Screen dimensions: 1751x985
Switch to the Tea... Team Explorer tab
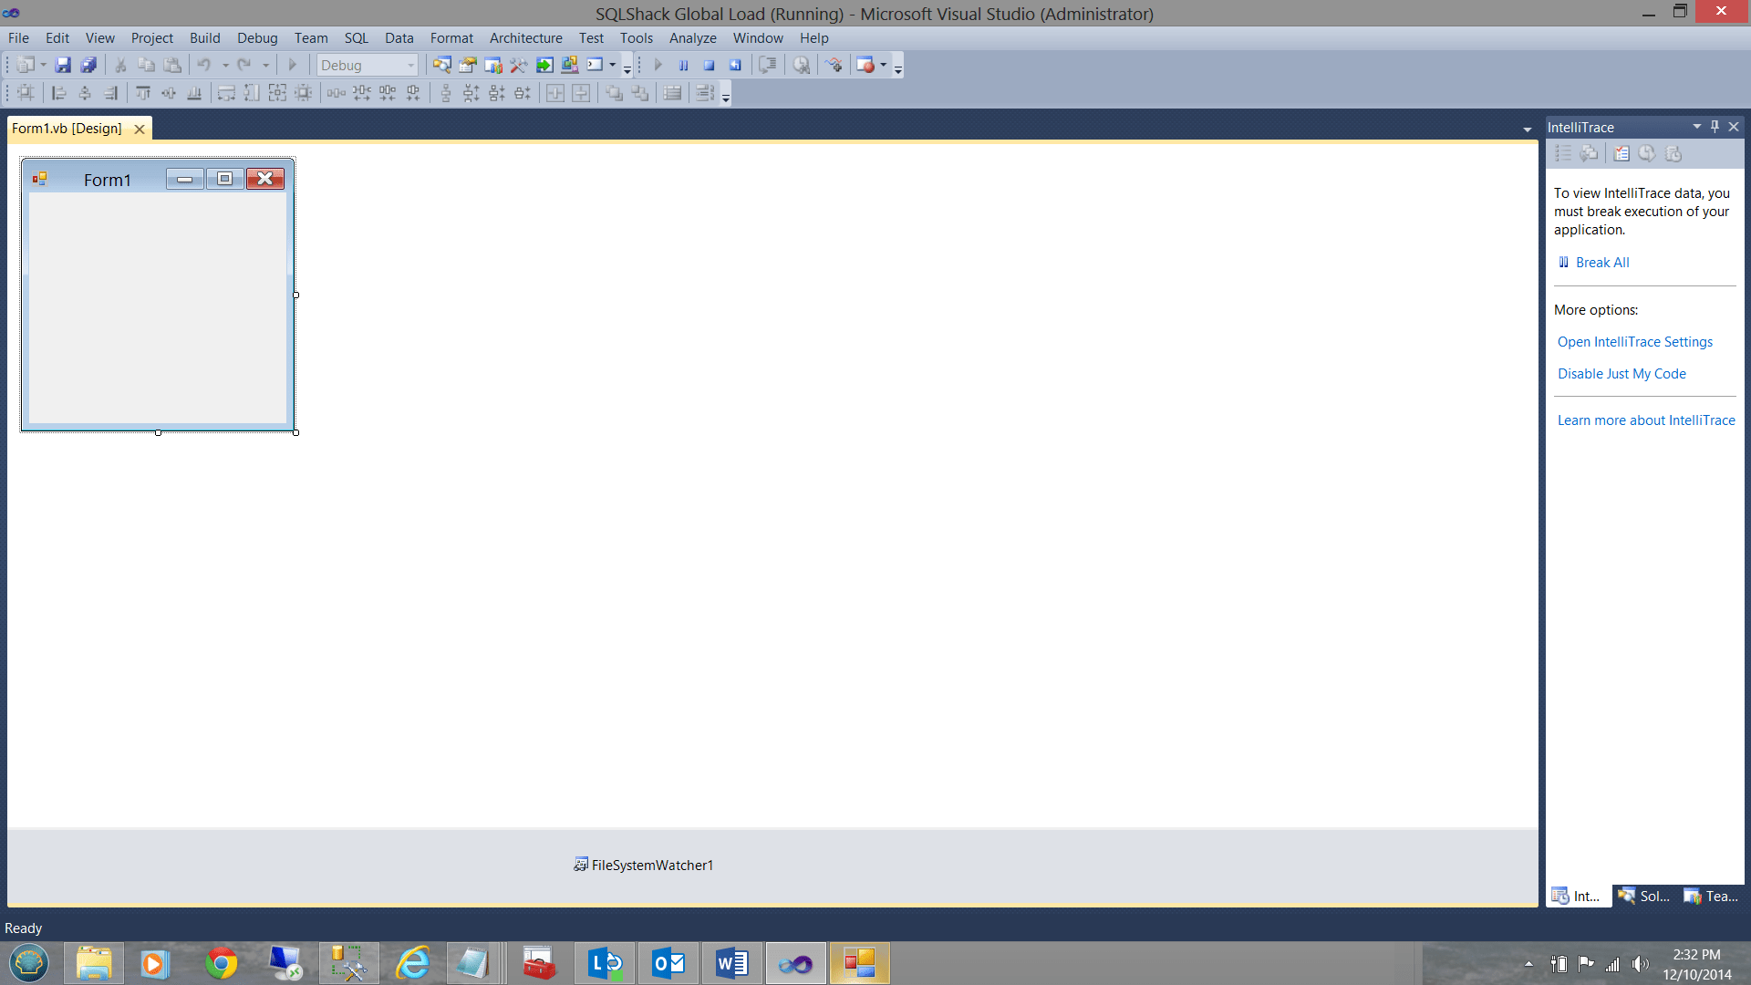1712,896
